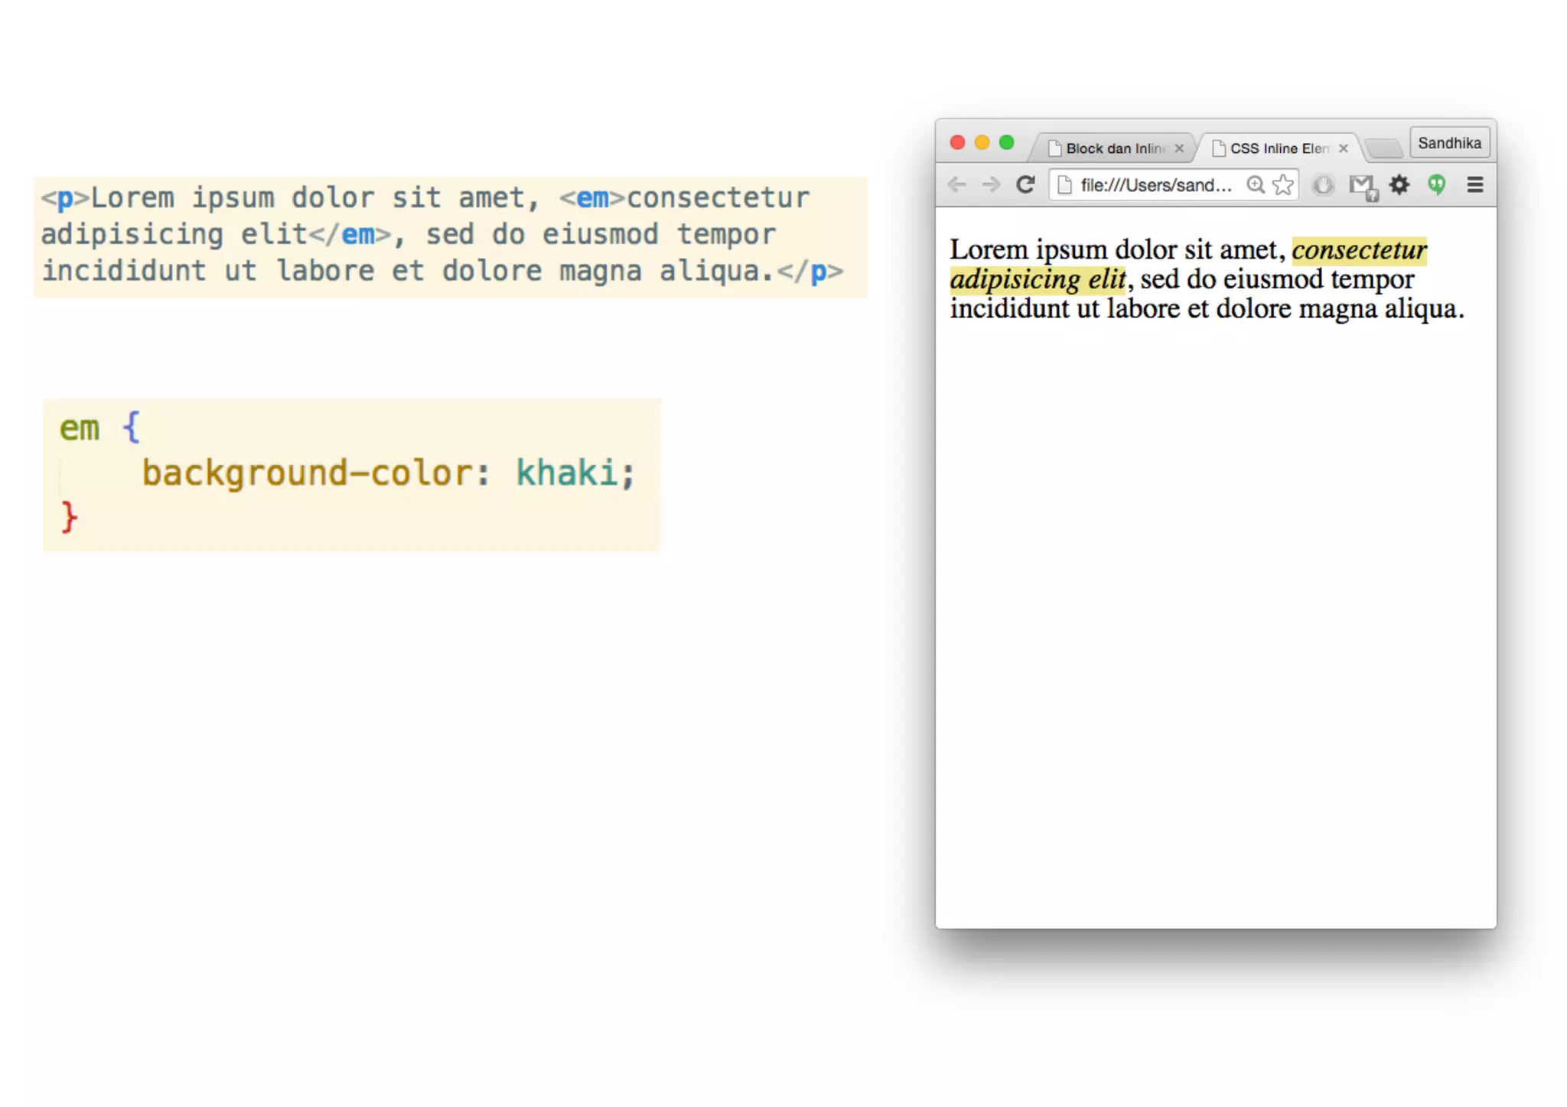Click the browser forward arrow

pyautogui.click(x=991, y=184)
